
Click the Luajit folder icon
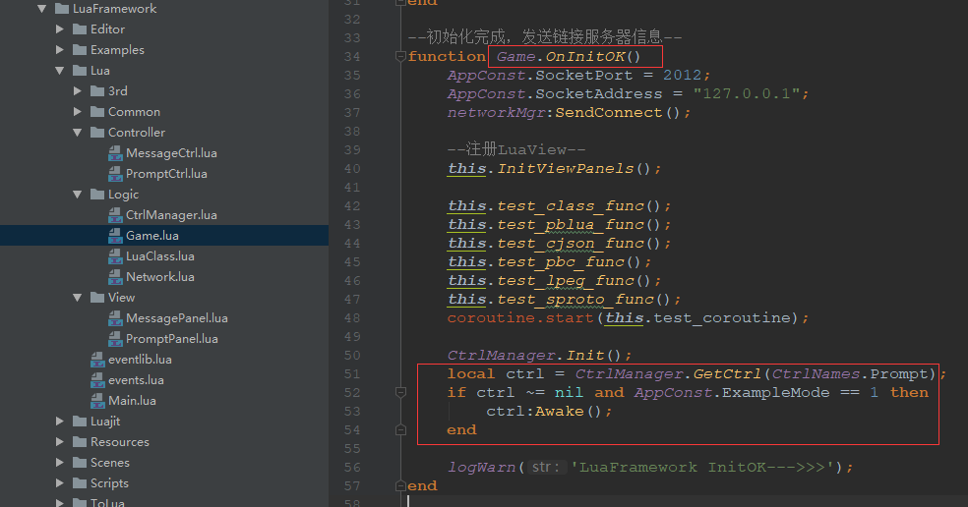pos(80,422)
